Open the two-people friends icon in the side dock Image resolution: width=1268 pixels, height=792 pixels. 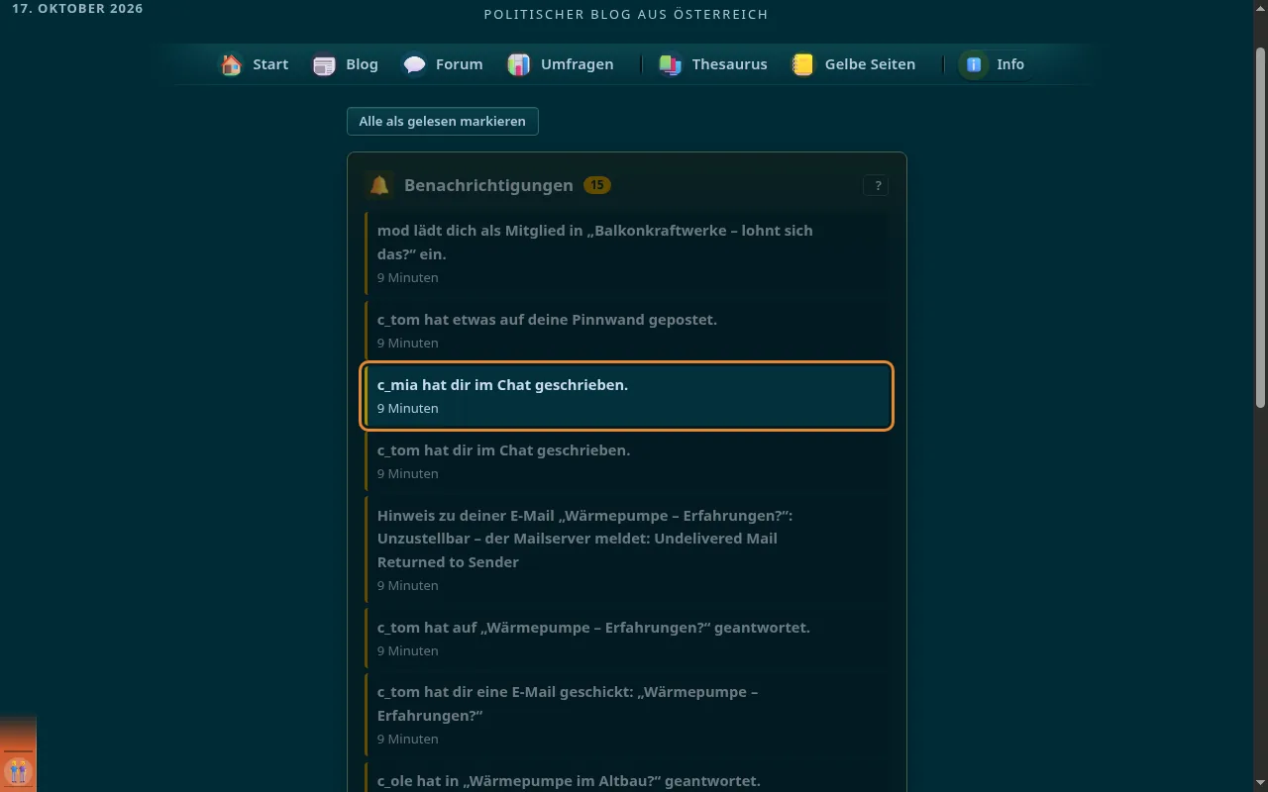pos(18,771)
